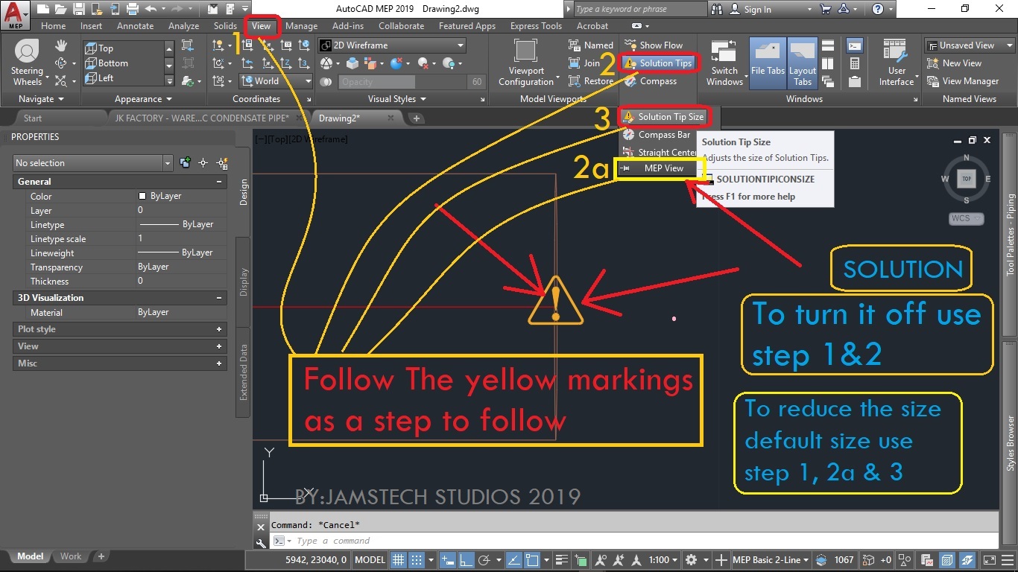Open the World UCS dropdown

coord(275,81)
